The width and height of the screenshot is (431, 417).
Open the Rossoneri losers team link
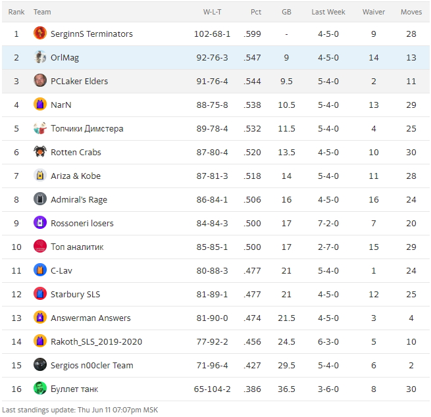pyautogui.click(x=82, y=223)
